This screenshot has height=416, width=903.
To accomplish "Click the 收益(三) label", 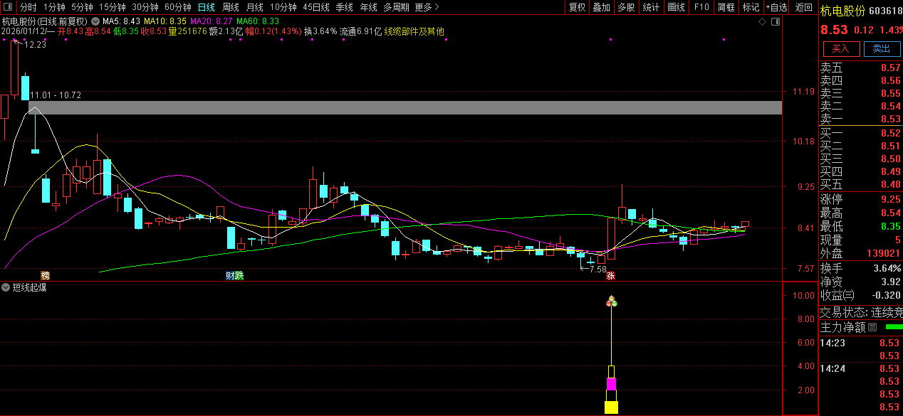I will click(837, 294).
